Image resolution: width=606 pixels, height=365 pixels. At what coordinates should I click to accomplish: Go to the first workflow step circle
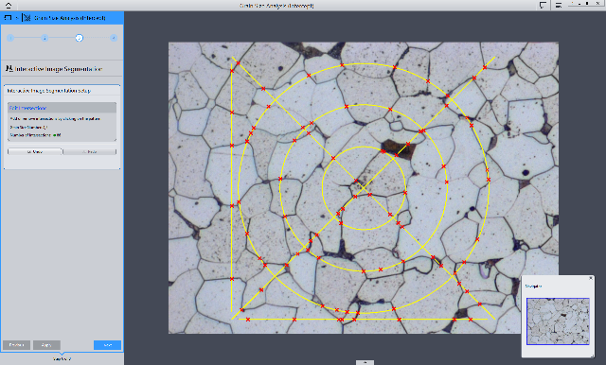pos(10,38)
